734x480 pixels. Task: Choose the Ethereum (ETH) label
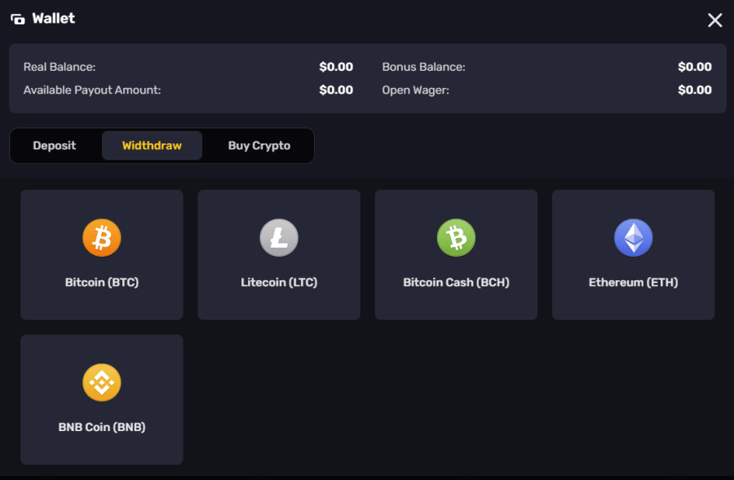634,282
